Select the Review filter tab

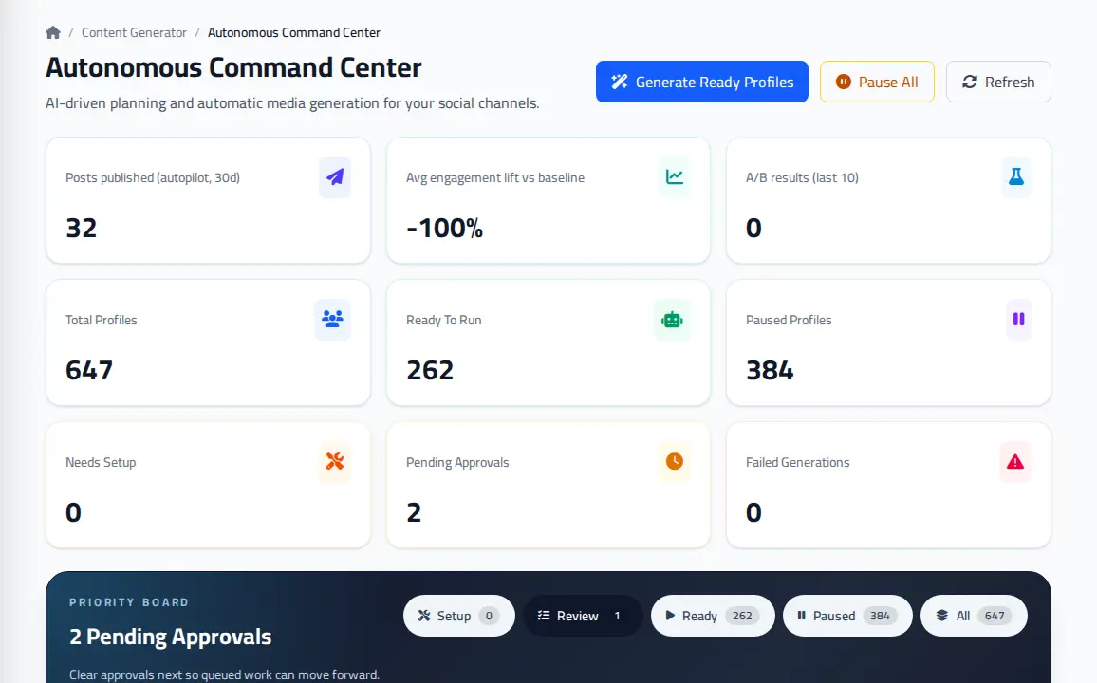click(582, 616)
